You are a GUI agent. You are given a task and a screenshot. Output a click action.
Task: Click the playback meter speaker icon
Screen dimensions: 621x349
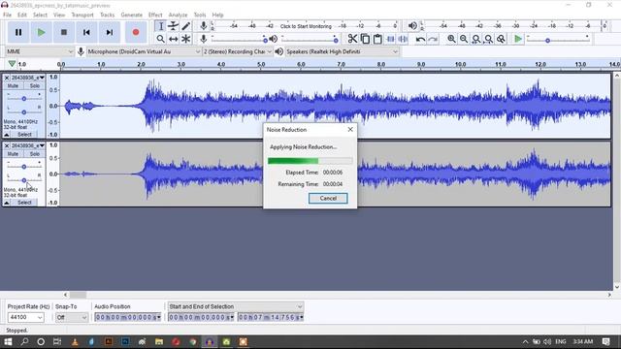tap(412, 26)
